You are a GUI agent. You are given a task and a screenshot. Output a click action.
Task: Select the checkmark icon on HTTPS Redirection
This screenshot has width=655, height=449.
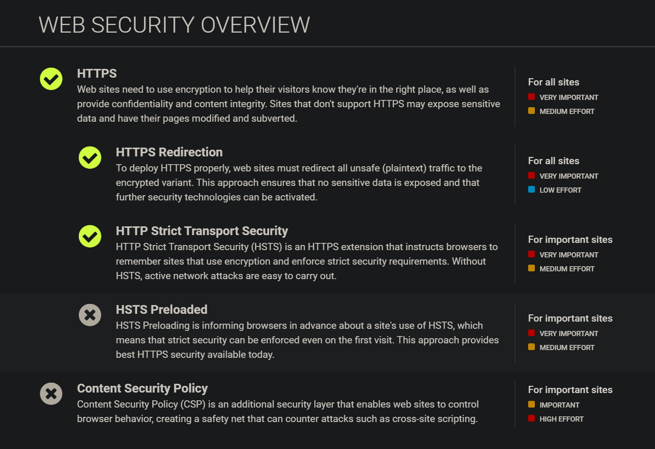90,157
